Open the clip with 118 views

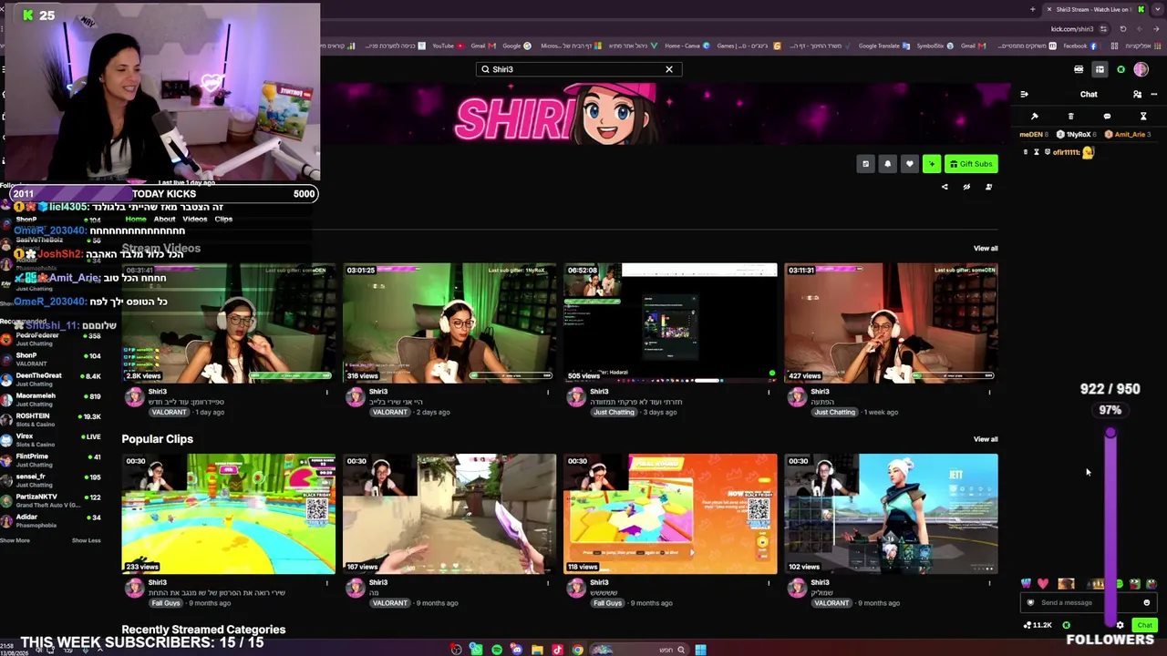(x=670, y=514)
